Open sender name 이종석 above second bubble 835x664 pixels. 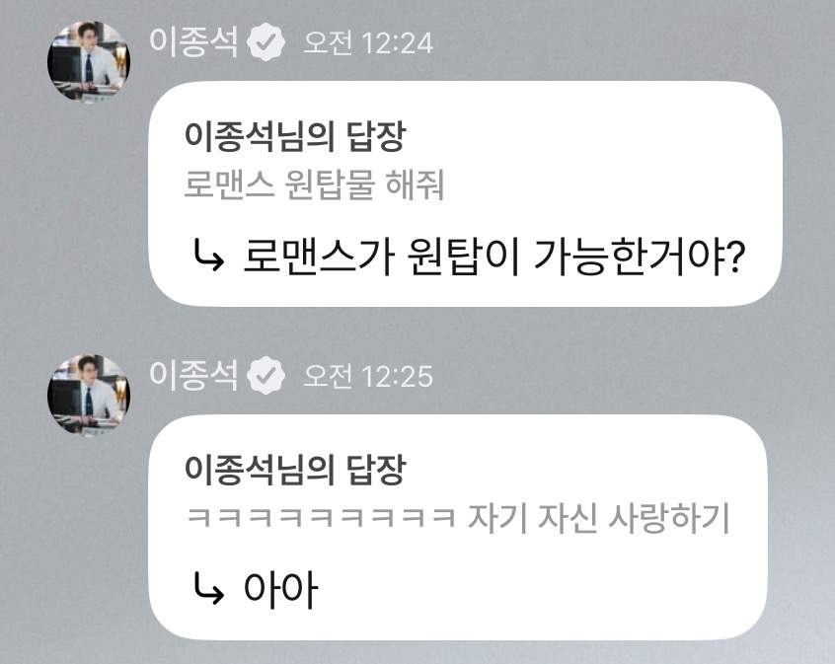click(193, 376)
